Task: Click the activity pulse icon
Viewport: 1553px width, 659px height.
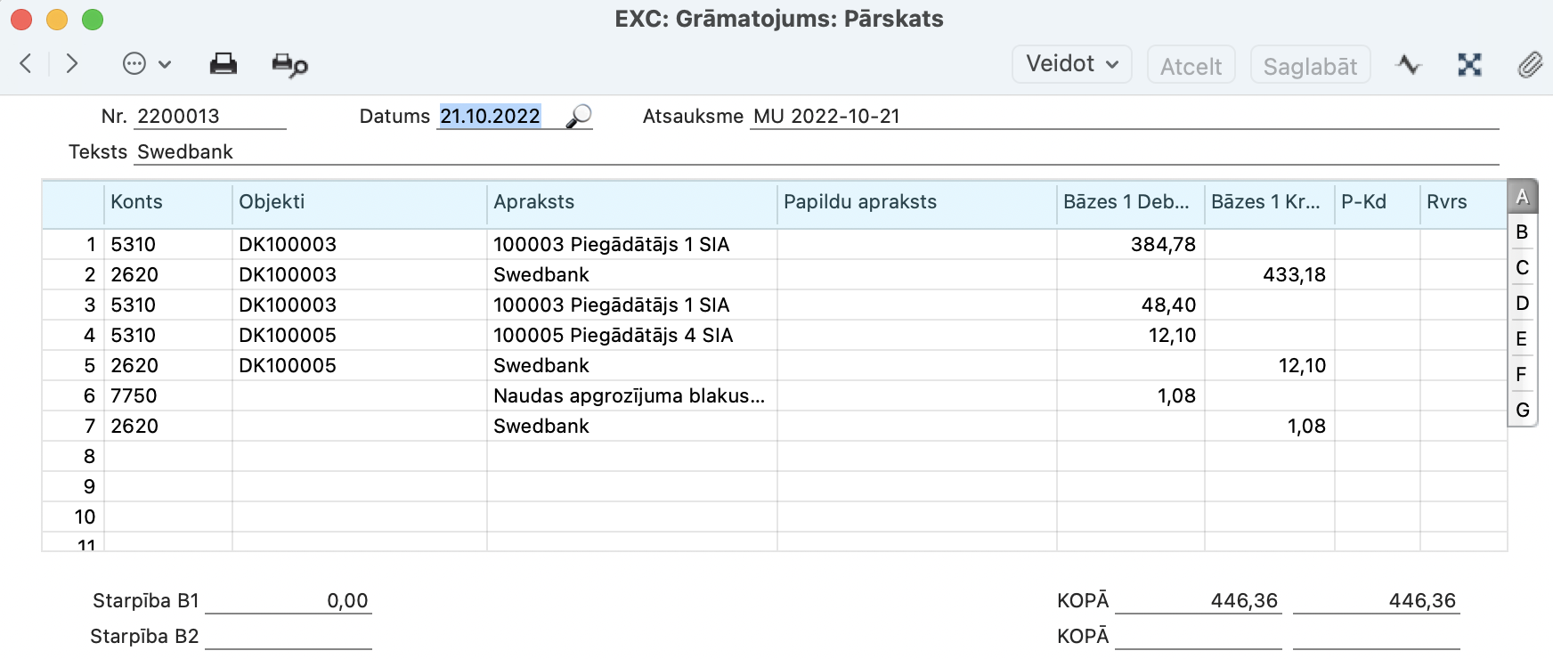Action: (x=1408, y=64)
